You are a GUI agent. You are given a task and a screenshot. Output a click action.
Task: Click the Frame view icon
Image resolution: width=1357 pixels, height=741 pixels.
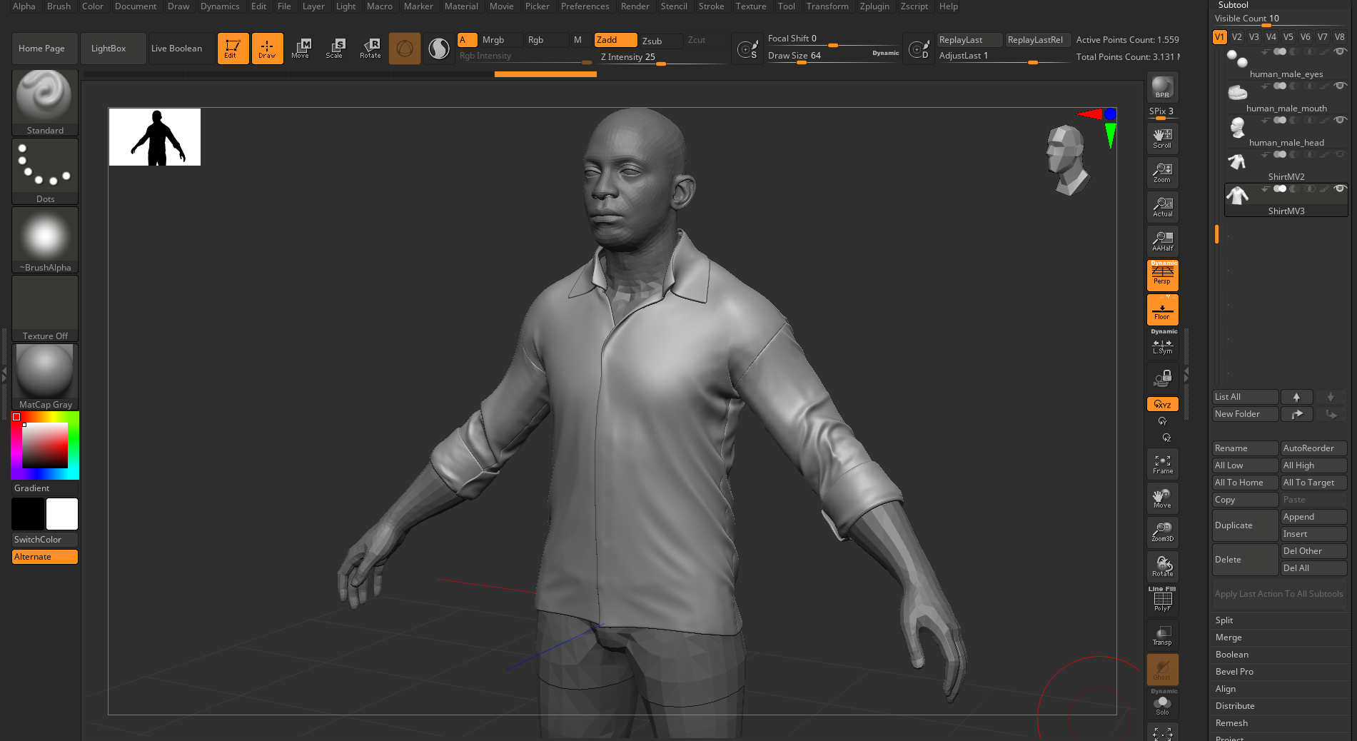click(1162, 464)
